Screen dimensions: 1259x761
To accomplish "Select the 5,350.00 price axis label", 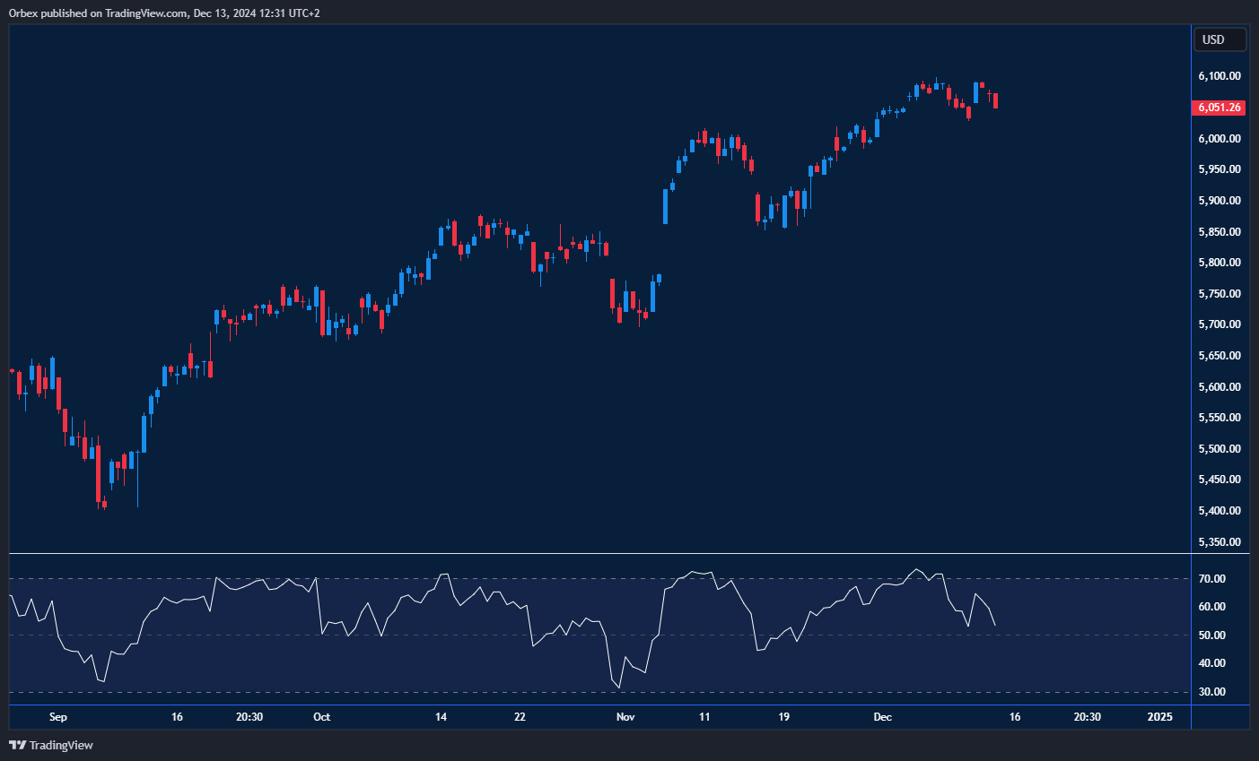I will (x=1219, y=542).
